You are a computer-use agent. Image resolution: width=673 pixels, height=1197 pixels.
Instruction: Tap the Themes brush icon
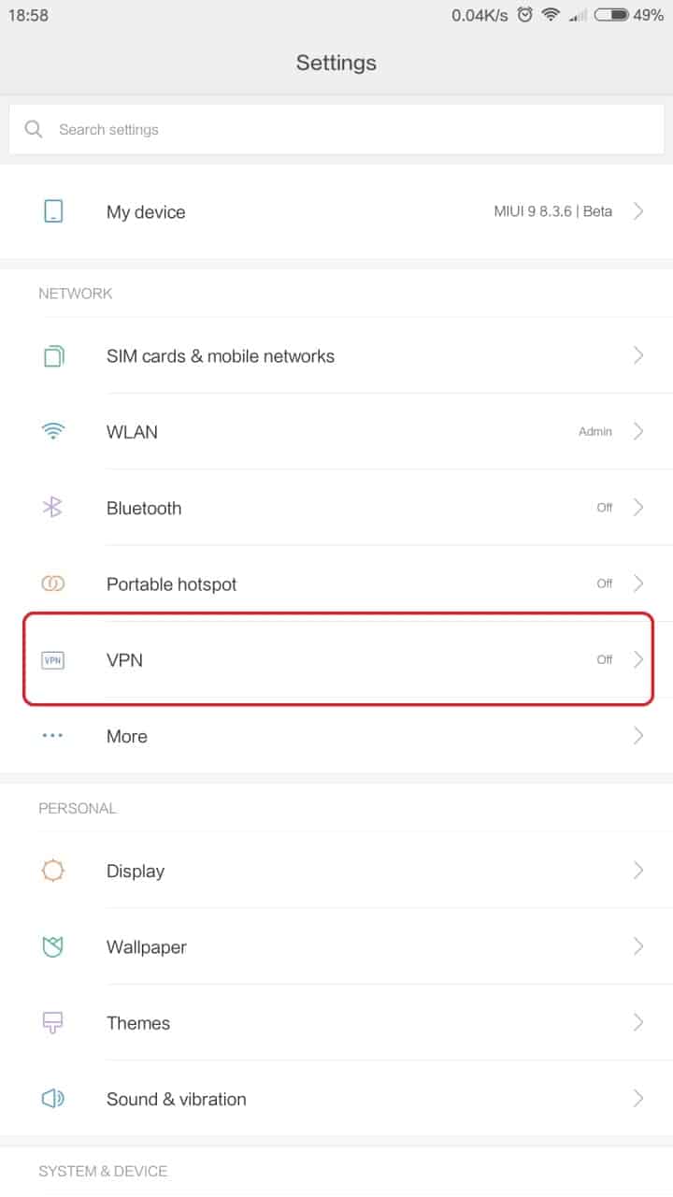click(53, 1023)
